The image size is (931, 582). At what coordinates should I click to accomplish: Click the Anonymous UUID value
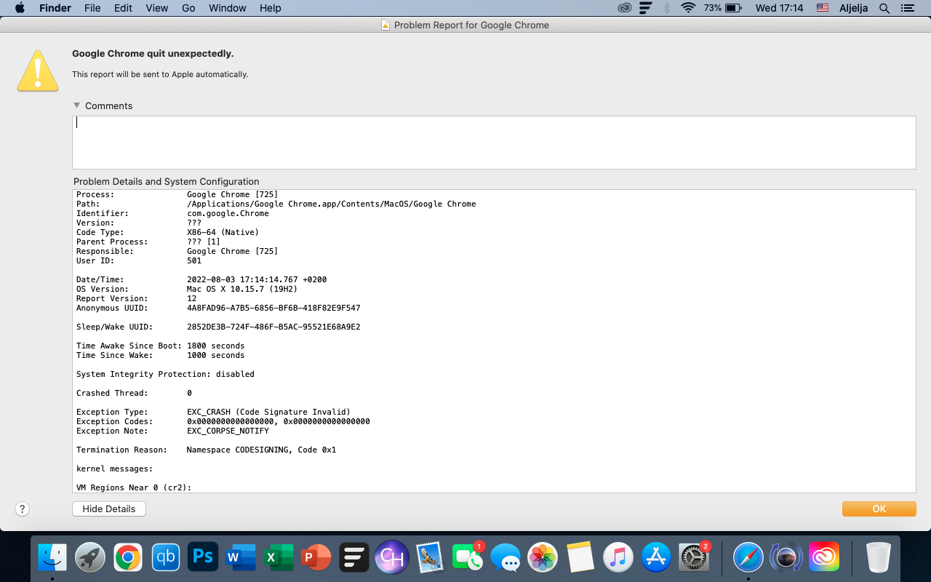click(x=273, y=308)
